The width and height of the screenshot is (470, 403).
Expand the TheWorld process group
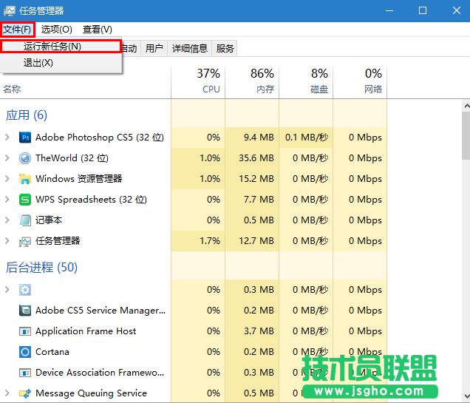[x=7, y=158]
